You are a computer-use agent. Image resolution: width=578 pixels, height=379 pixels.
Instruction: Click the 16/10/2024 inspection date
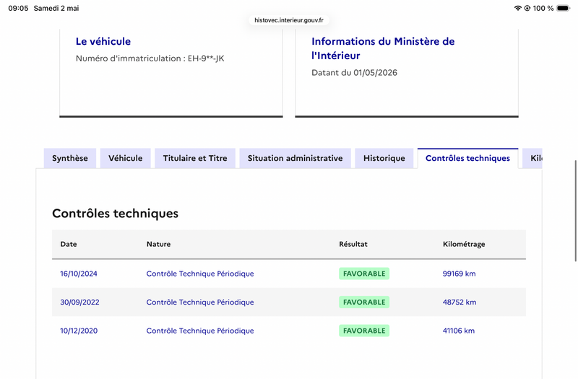click(x=79, y=274)
